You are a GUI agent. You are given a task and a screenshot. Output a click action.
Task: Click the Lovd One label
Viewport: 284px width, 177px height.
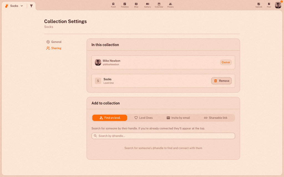(109, 83)
